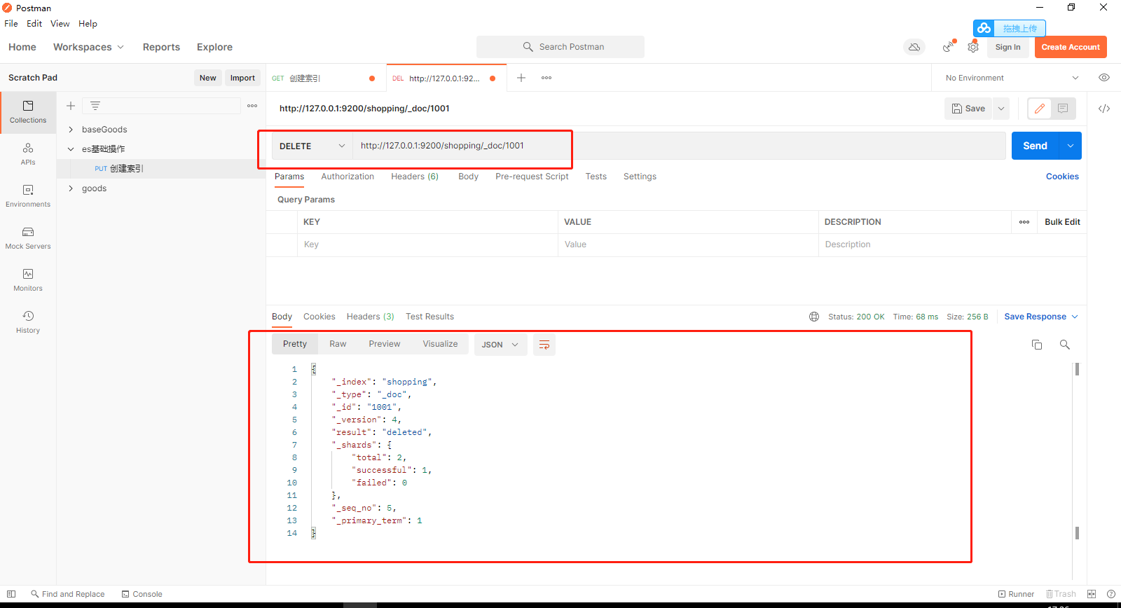
Task: Toggle response line wrapping icon
Action: pos(544,345)
